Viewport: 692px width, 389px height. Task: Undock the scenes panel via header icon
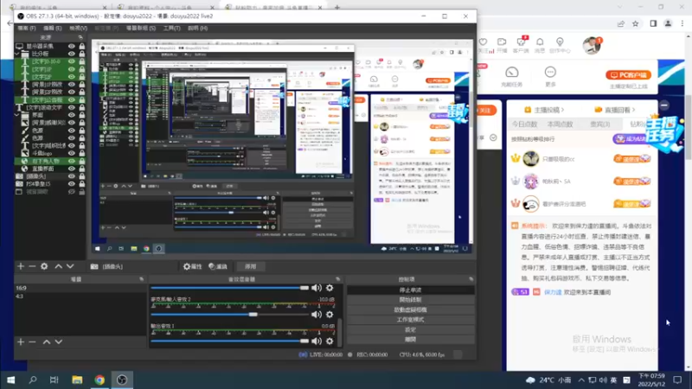[x=142, y=279]
